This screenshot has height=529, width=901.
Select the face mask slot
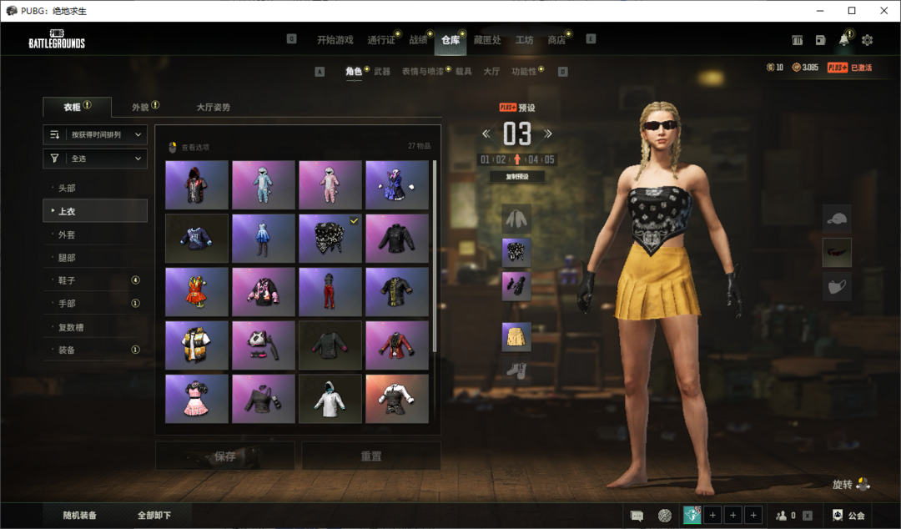[837, 286]
